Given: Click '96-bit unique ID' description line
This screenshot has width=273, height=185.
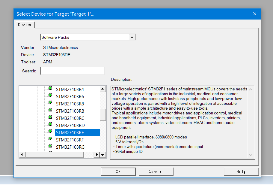Looking at the screenshot, I should coord(128,151).
